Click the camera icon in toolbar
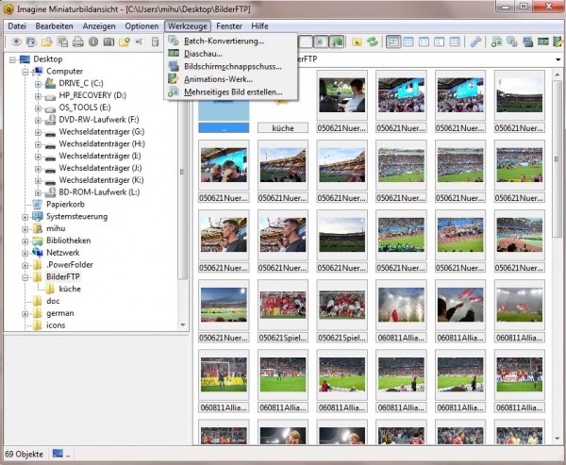Viewport: 566px width, 465px height. click(108, 42)
